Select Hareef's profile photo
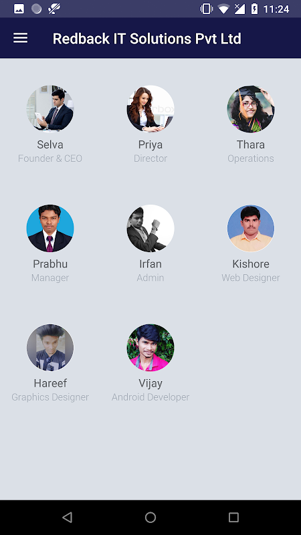The image size is (301, 535). tap(50, 348)
